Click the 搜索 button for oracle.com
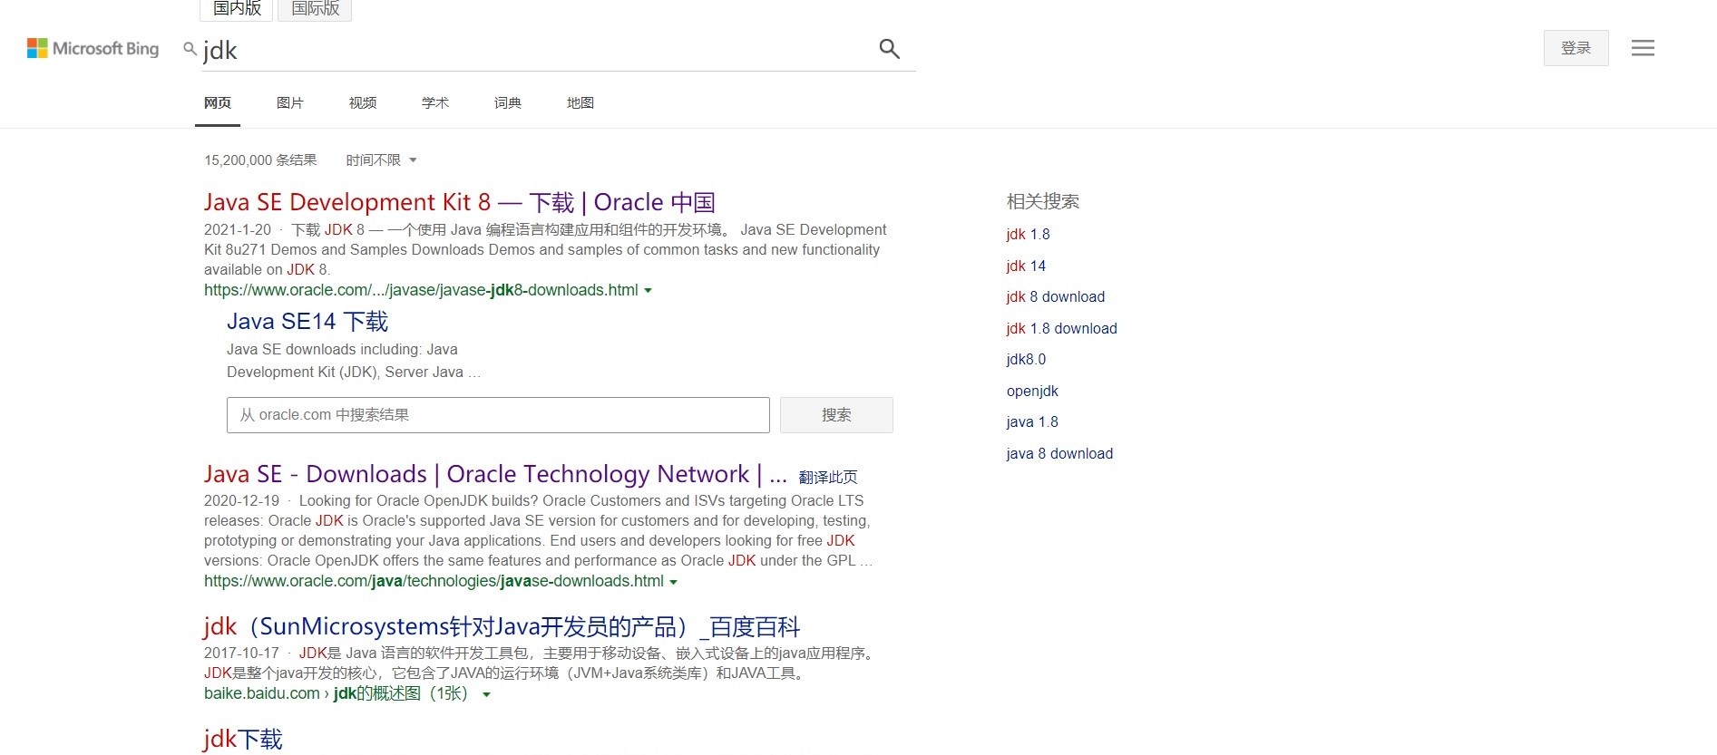 tap(836, 415)
